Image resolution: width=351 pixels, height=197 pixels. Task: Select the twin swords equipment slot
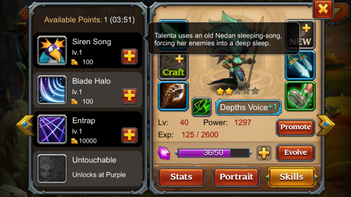[300, 65]
